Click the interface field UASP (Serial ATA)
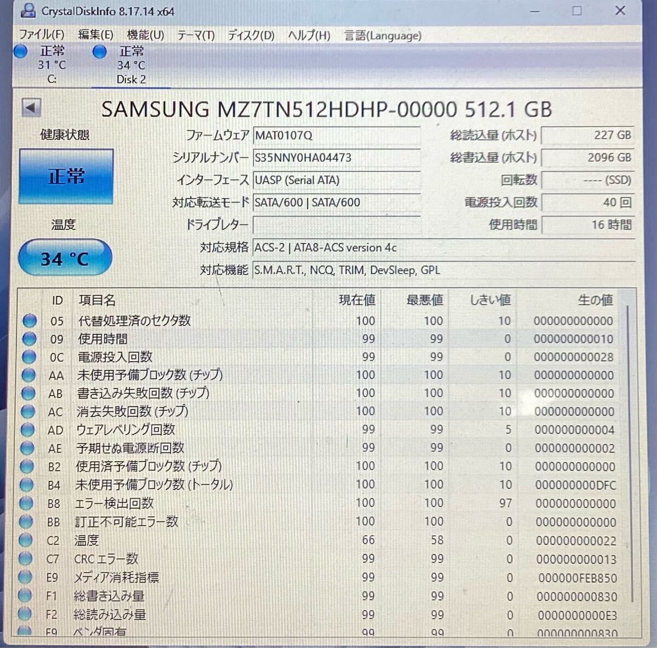657x648 pixels. point(336,180)
